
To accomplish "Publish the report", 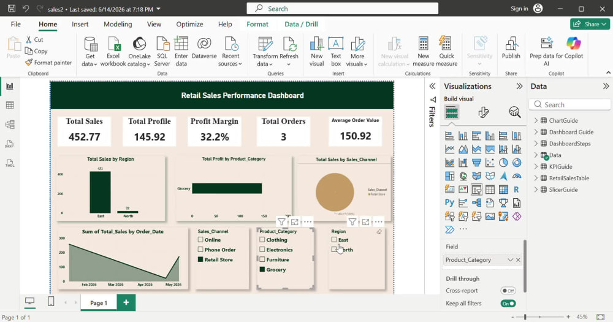I will pos(511,48).
